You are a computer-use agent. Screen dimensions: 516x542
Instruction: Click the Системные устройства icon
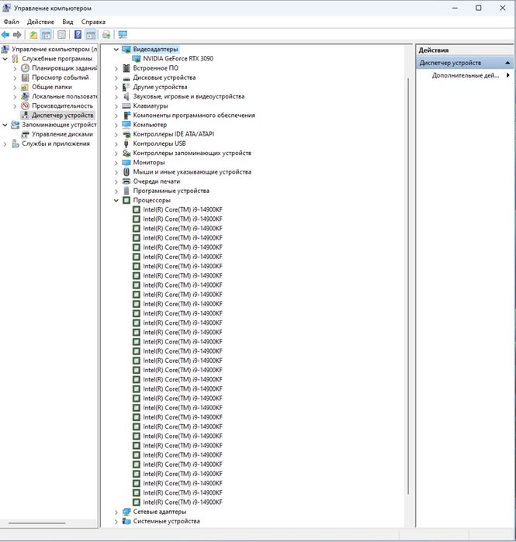(x=126, y=521)
